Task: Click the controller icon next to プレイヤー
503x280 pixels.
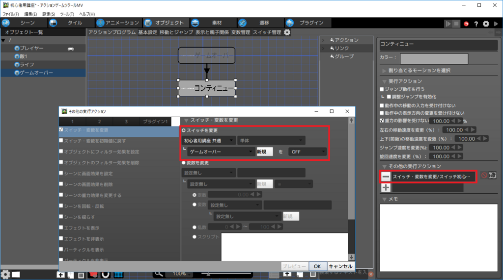Action: (x=71, y=49)
